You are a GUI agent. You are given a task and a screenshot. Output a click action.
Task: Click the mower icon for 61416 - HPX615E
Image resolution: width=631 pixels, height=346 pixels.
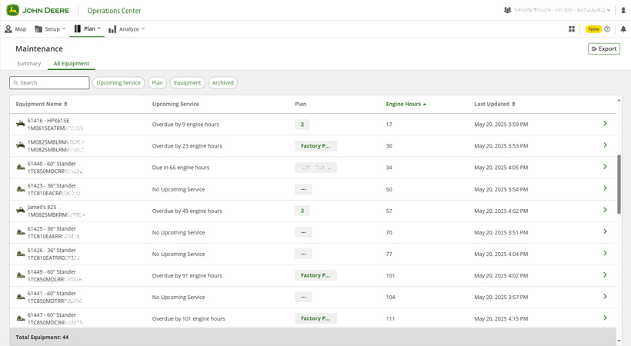tap(21, 124)
